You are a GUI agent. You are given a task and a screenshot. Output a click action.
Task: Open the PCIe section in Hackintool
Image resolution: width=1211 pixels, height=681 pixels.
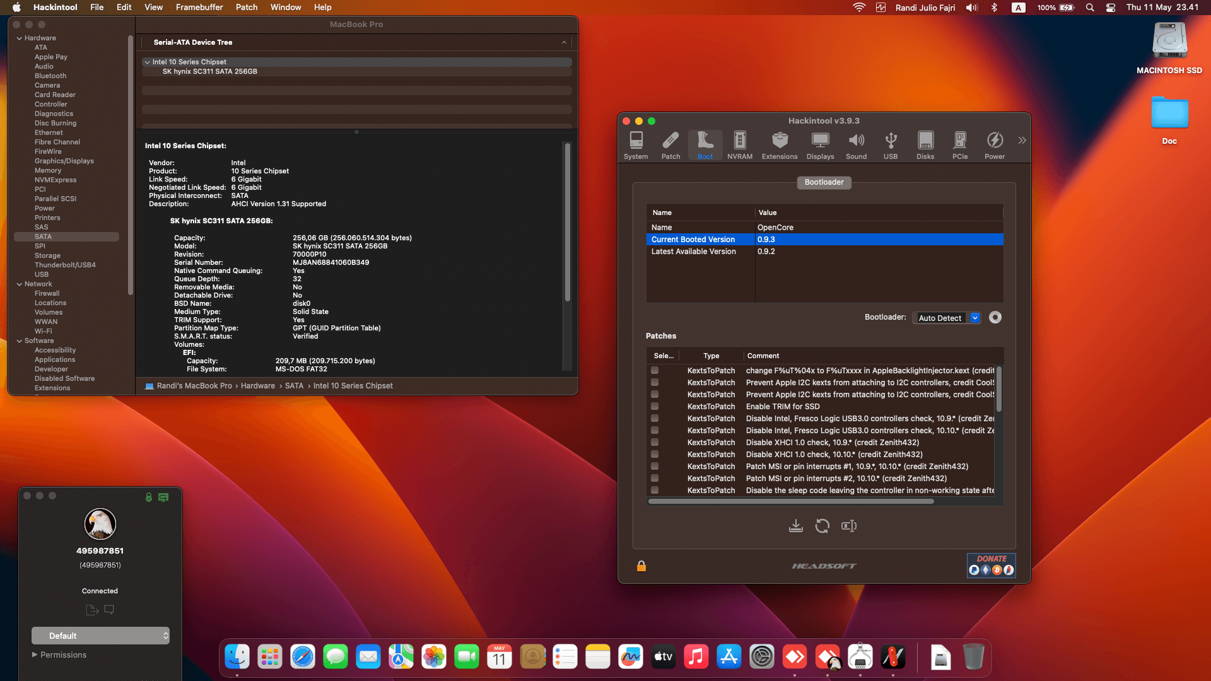click(x=960, y=146)
